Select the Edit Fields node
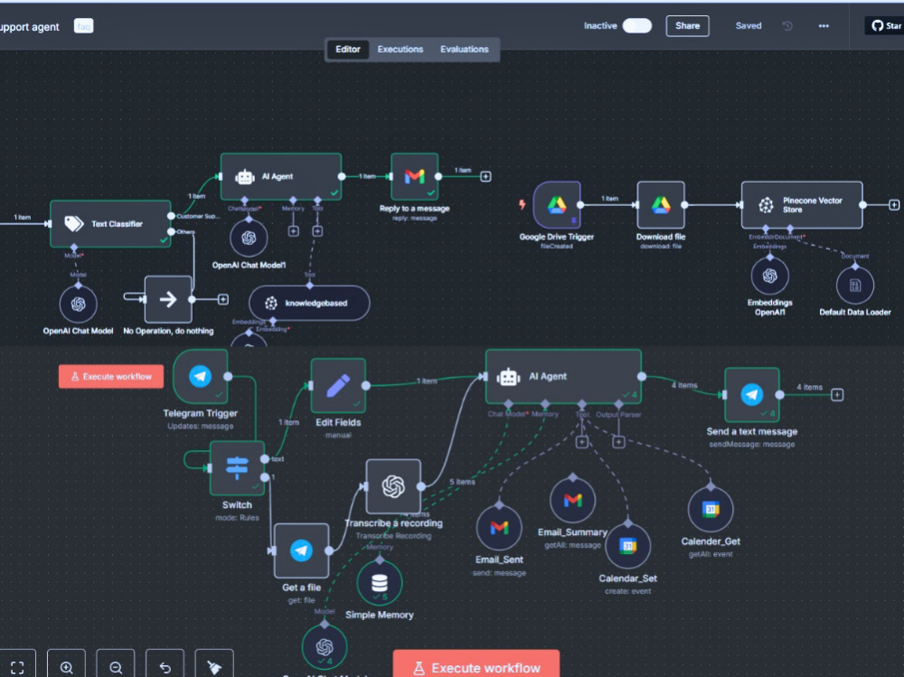Viewport: 904px width, 677px height. [x=338, y=386]
